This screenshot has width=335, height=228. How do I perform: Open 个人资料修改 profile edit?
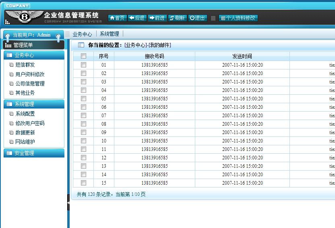coord(238,18)
